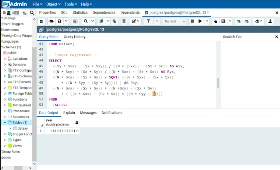This screenshot has width=280, height=170.
Task: Expand the Domains tree node
Action: [5, 65]
